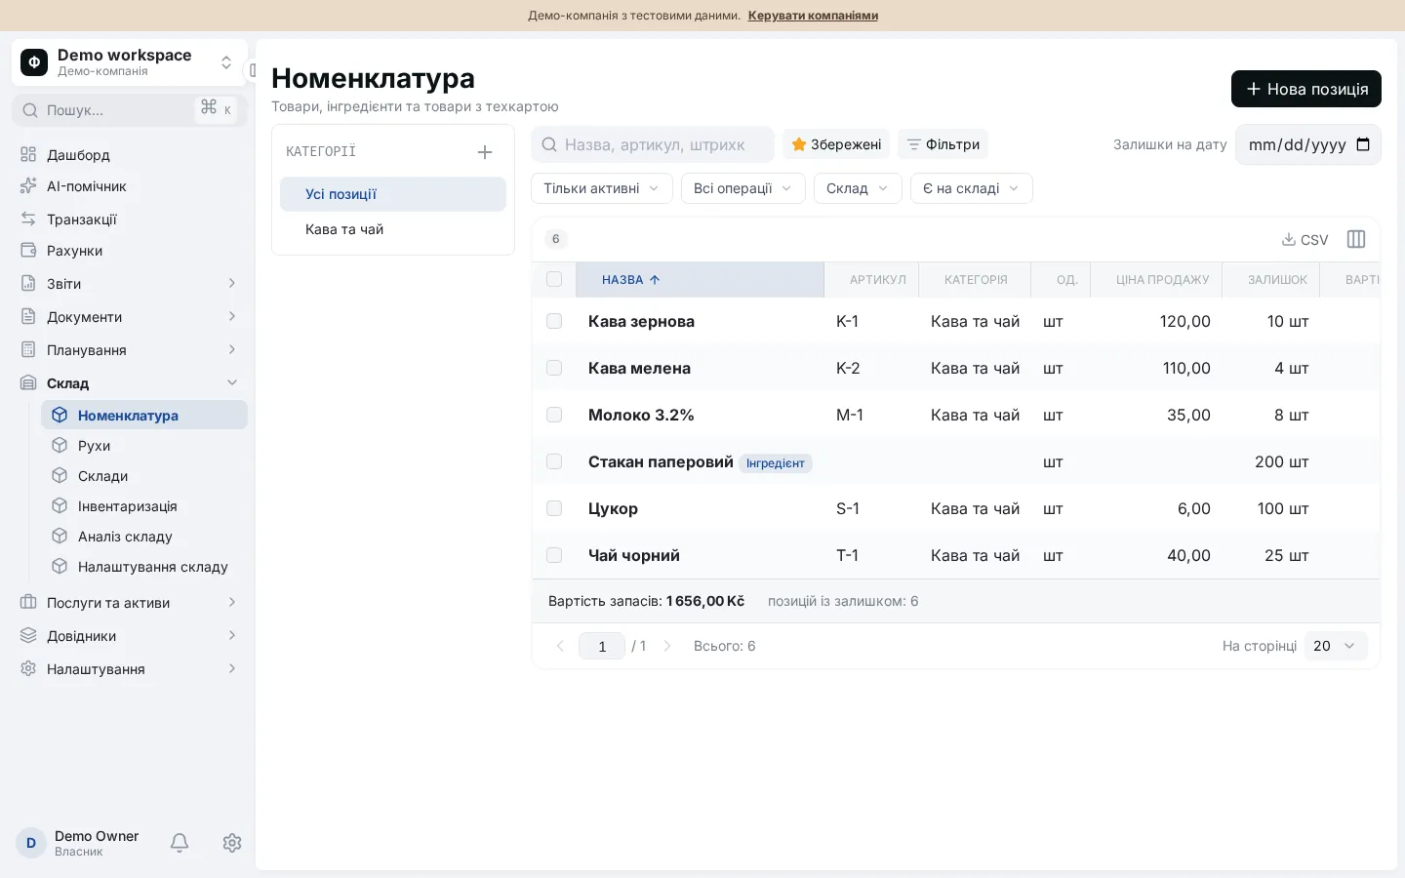Open Налаштування складу menu item
This screenshot has width=1405, height=878.
pos(144,567)
